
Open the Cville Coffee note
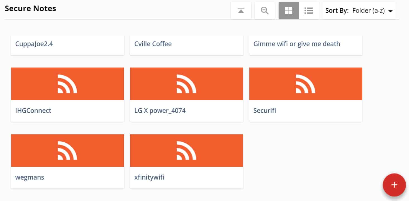coord(186,45)
